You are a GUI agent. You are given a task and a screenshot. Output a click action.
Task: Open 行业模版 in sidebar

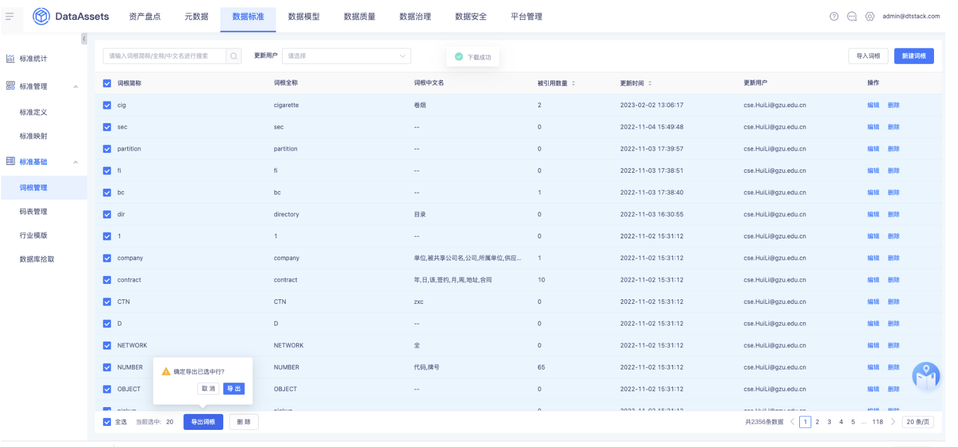pyautogui.click(x=34, y=235)
